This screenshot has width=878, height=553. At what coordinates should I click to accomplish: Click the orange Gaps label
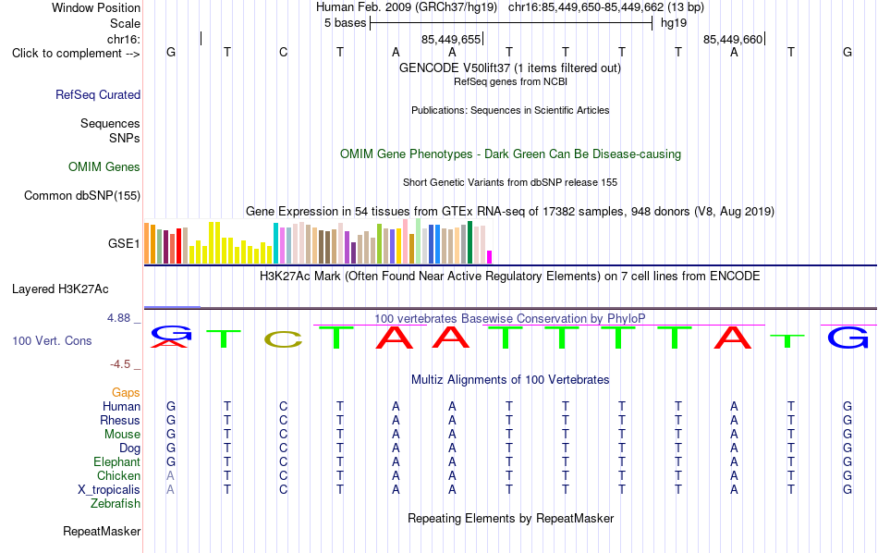(x=126, y=393)
